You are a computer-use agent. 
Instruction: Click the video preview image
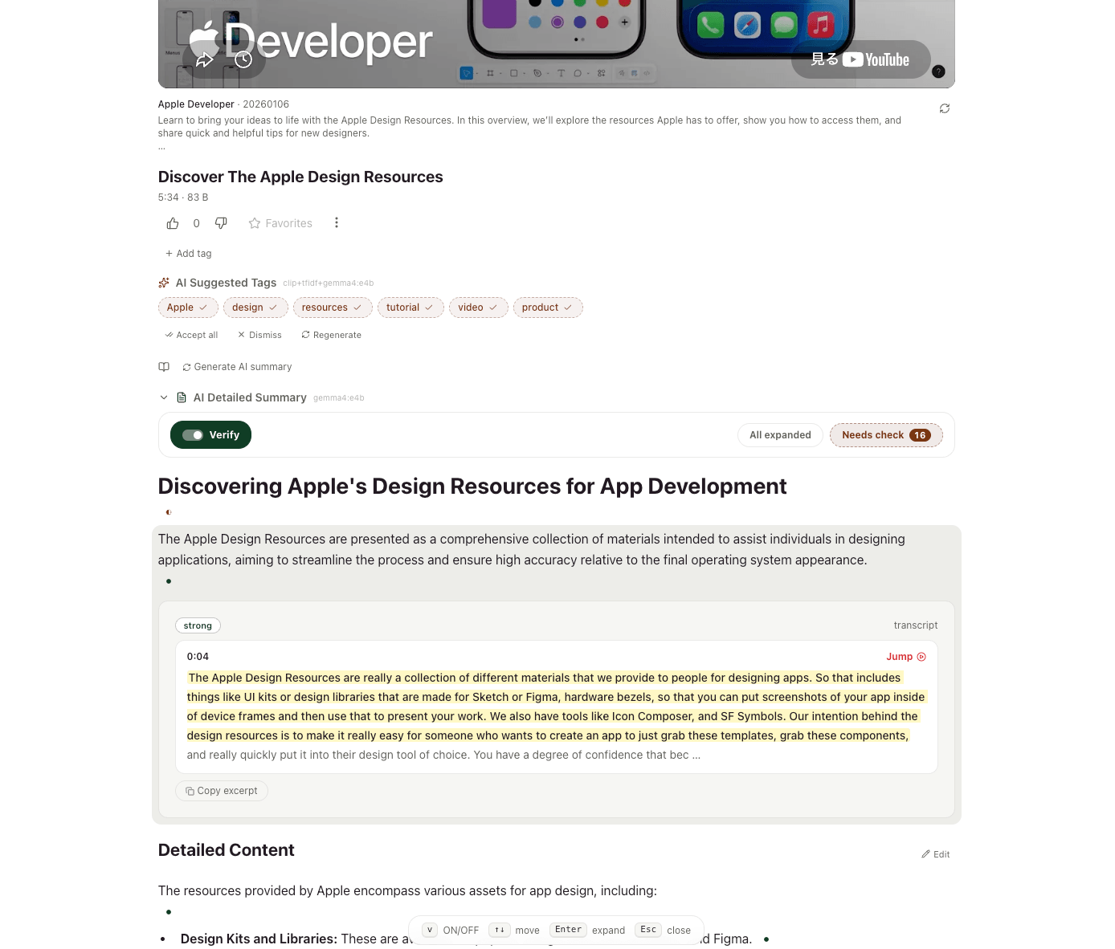557,43
